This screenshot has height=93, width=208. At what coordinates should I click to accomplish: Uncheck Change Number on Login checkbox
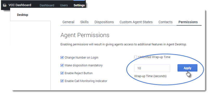tap(62, 58)
